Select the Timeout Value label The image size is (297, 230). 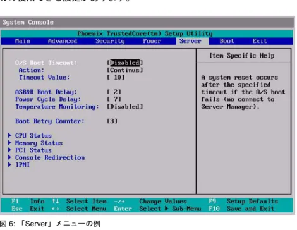click(x=44, y=77)
